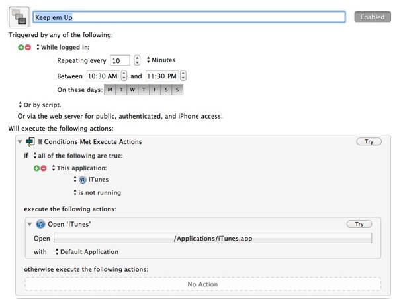
Task: Click the 11:30 PM end time field
Action: (x=162, y=76)
